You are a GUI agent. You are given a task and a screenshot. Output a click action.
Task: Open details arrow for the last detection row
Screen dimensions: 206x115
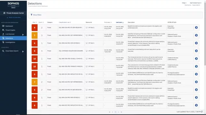(196, 105)
